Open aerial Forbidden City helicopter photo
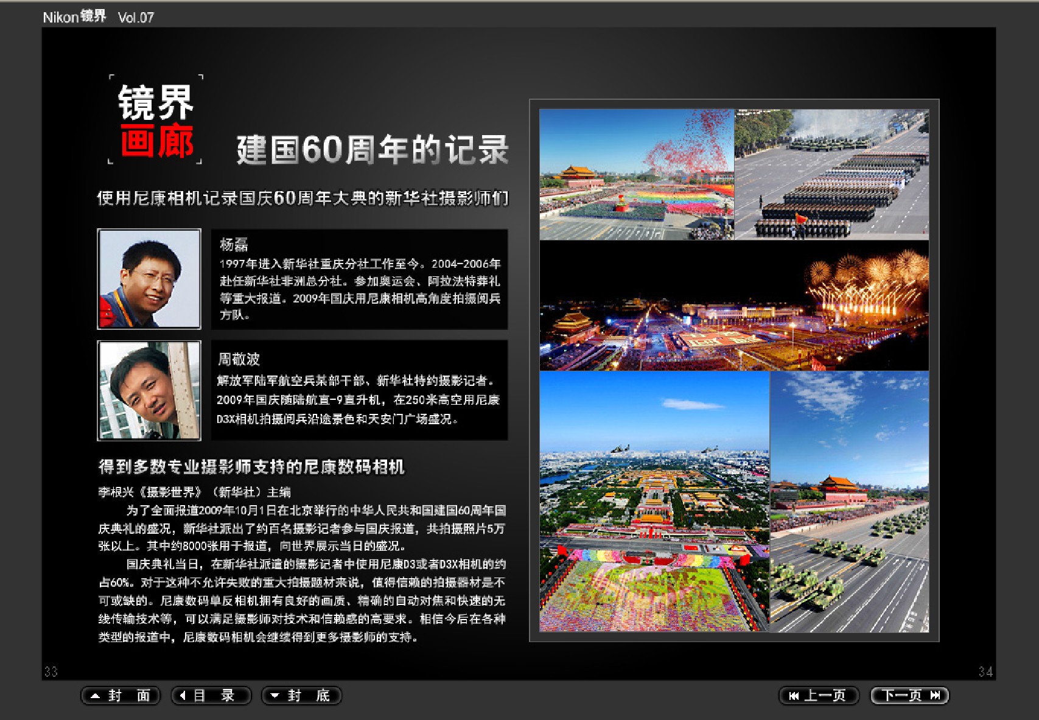Screen dimensions: 1039x720 654,502
